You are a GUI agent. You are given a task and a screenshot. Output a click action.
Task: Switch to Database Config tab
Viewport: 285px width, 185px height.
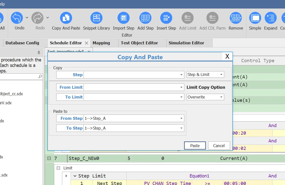pos(22,43)
